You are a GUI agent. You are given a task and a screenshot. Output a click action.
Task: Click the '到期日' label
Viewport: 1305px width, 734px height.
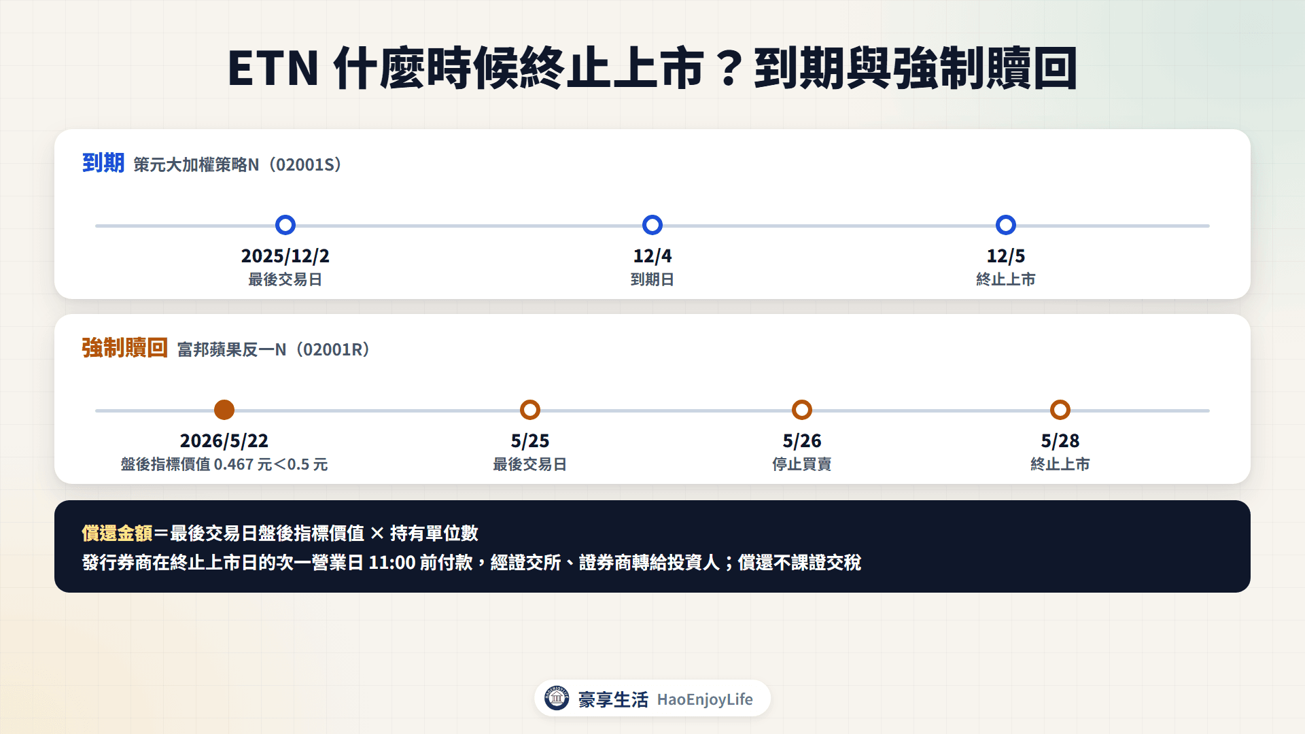pos(652,279)
